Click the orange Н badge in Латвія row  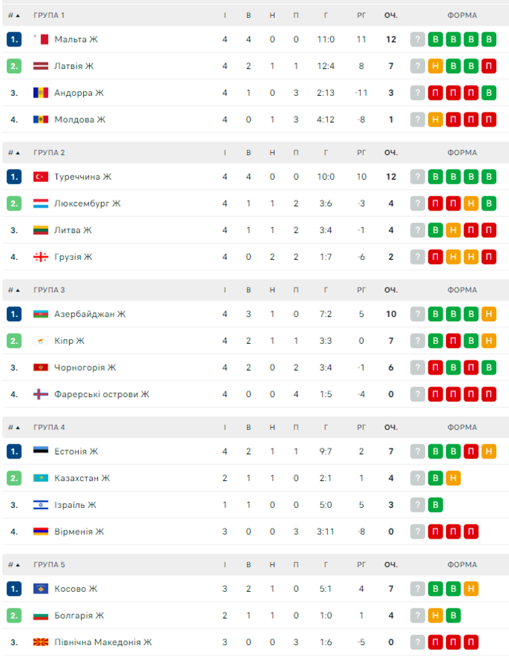pyautogui.click(x=435, y=66)
